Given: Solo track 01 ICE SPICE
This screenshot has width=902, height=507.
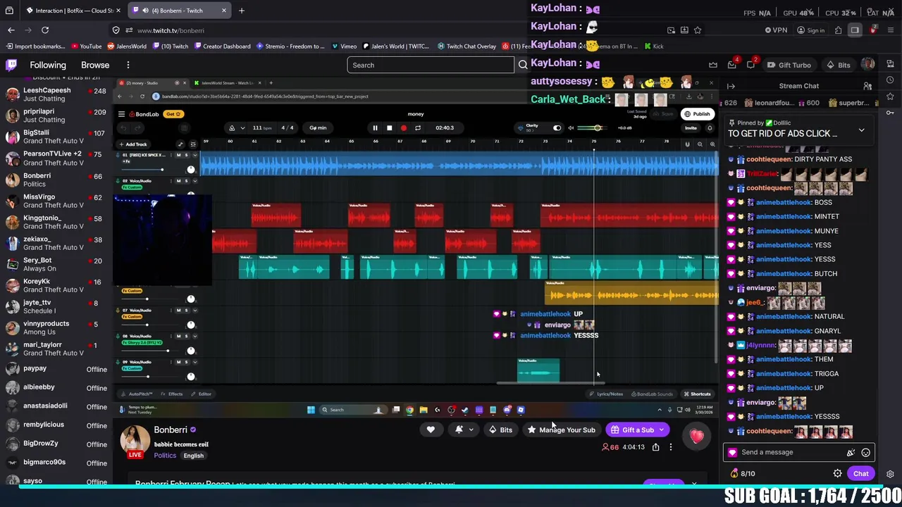Looking at the screenshot, I should [186, 155].
